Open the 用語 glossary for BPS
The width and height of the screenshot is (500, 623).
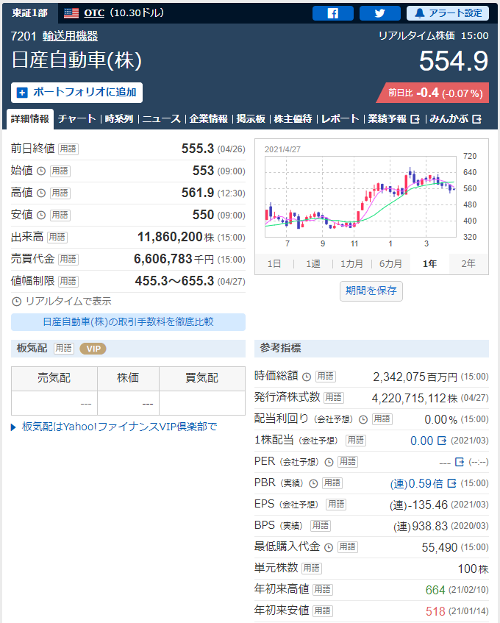321,526
